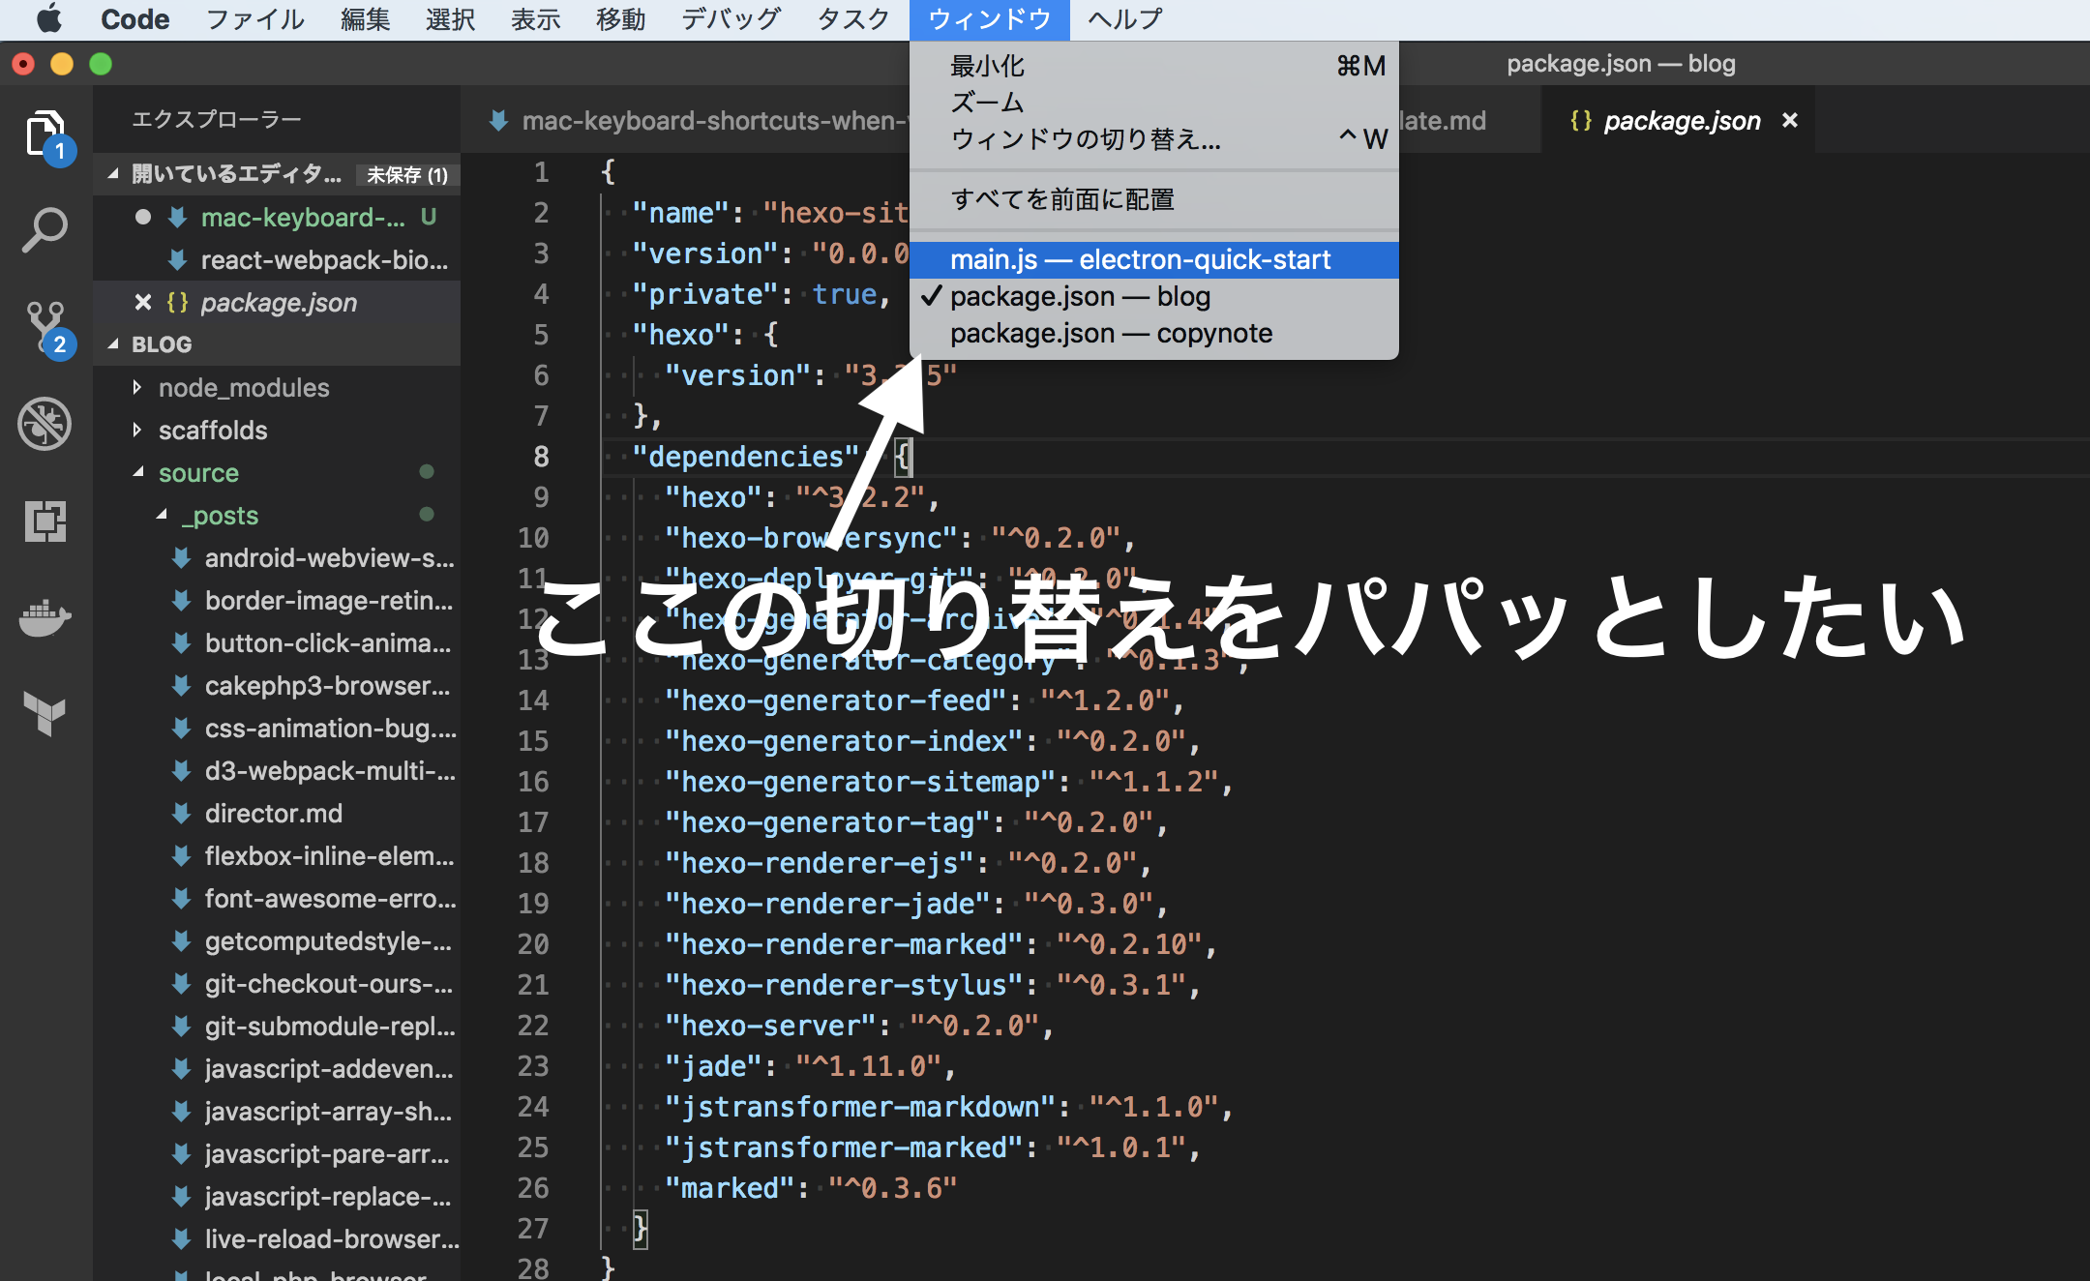The width and height of the screenshot is (2090, 1281).
Task: Open the デバッグ menu
Action: (x=730, y=19)
